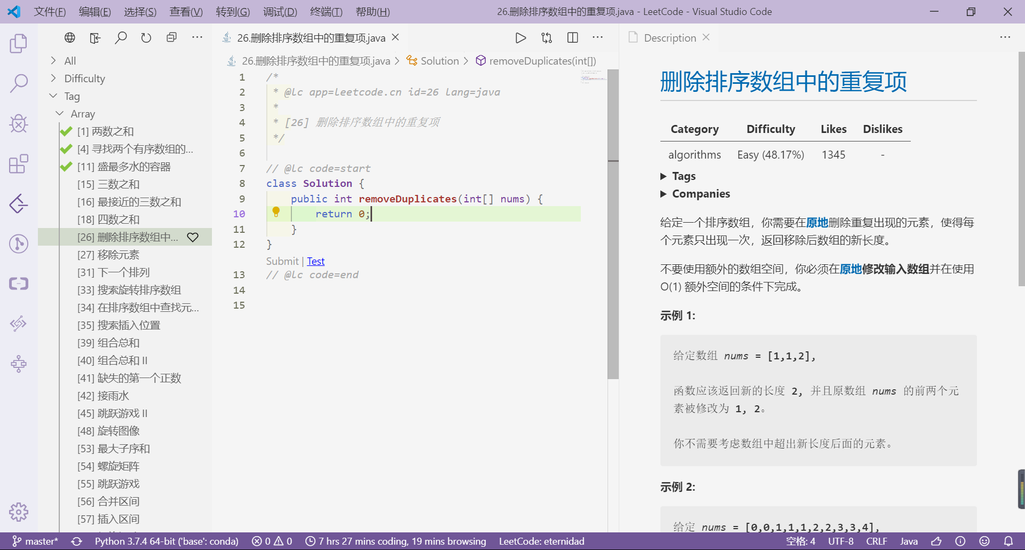Screen dimensions: 1025x550
Task: Open problem [15] 三数之和
Action: pyautogui.click(x=108, y=184)
